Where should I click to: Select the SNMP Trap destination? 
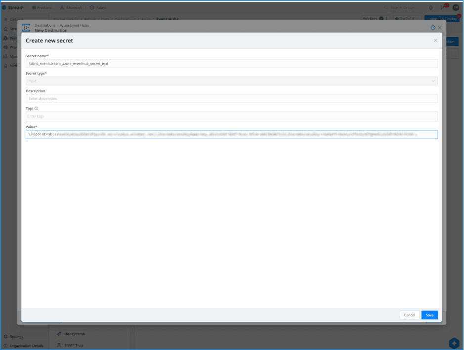coord(73,345)
